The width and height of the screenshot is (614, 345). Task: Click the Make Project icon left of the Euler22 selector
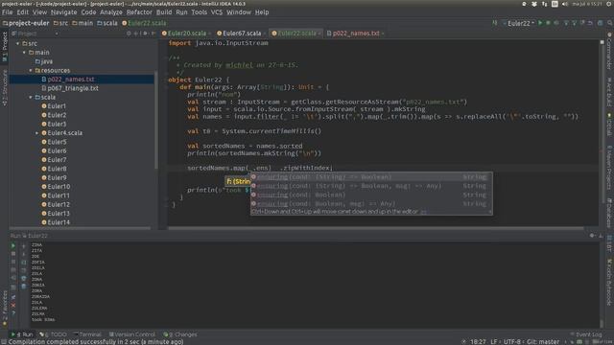tap(495, 23)
